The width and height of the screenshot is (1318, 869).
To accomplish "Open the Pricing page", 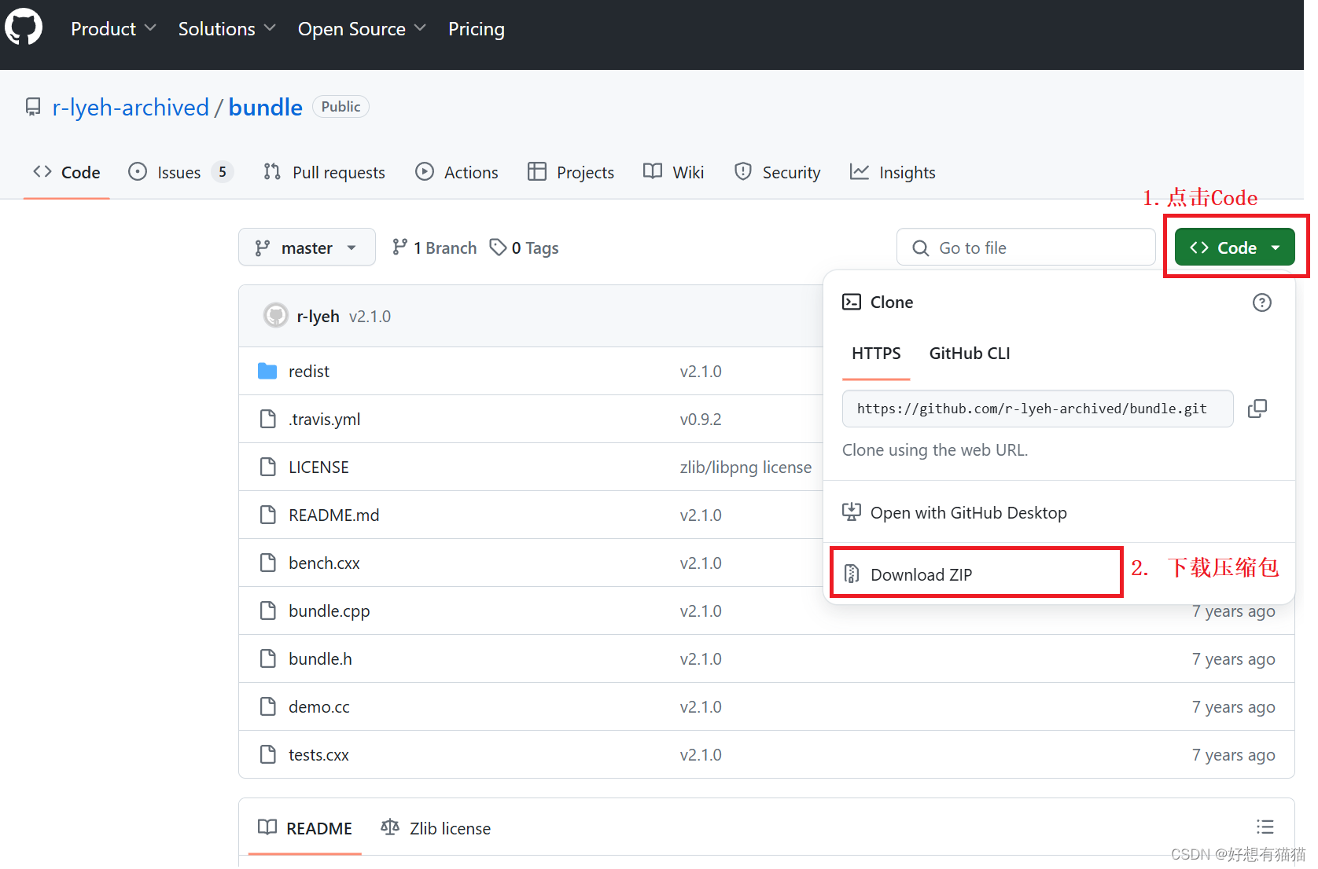I will [x=477, y=29].
